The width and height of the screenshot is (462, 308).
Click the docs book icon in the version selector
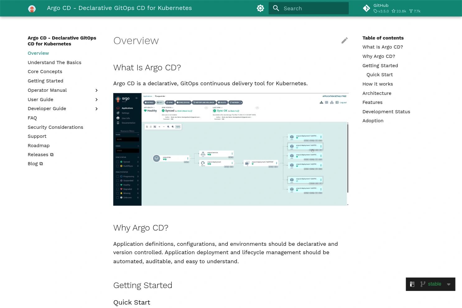click(412, 284)
